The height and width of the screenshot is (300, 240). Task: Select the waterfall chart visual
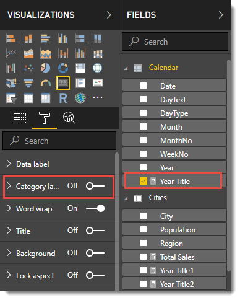[11, 68]
